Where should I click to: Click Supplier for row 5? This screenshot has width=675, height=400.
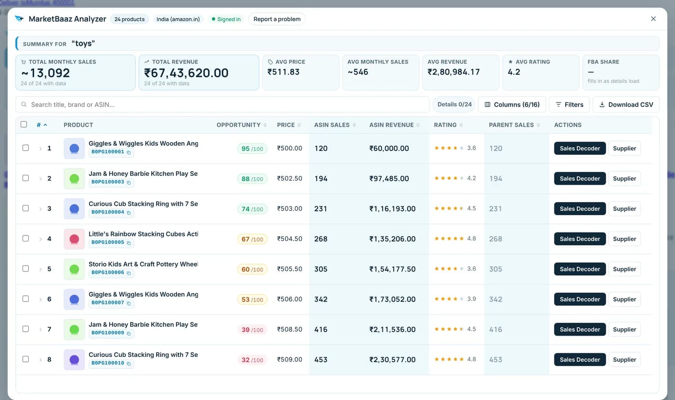point(624,269)
